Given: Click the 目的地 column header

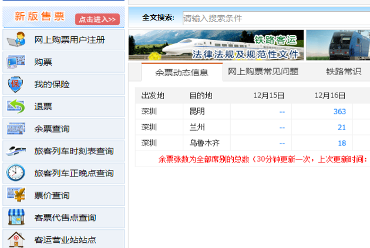Looking at the screenshot, I should [201, 96].
